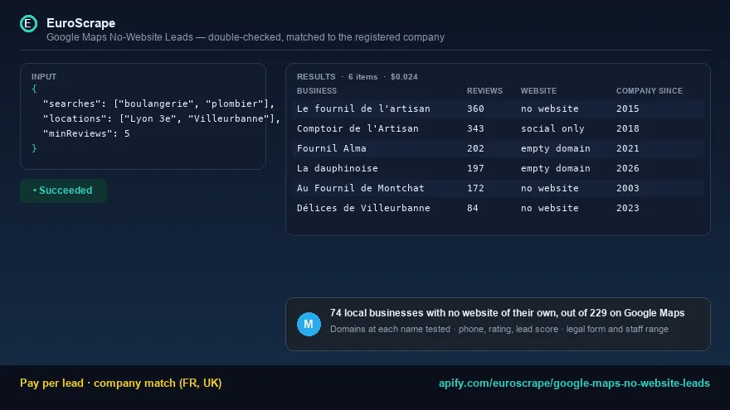
Task: Click the Succeeded status badge
Action: click(63, 191)
